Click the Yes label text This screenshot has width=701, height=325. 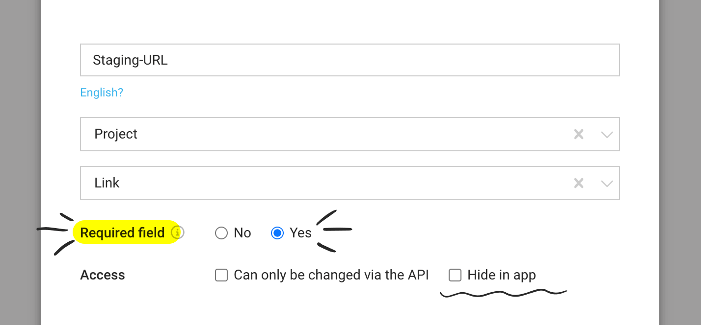click(x=300, y=233)
